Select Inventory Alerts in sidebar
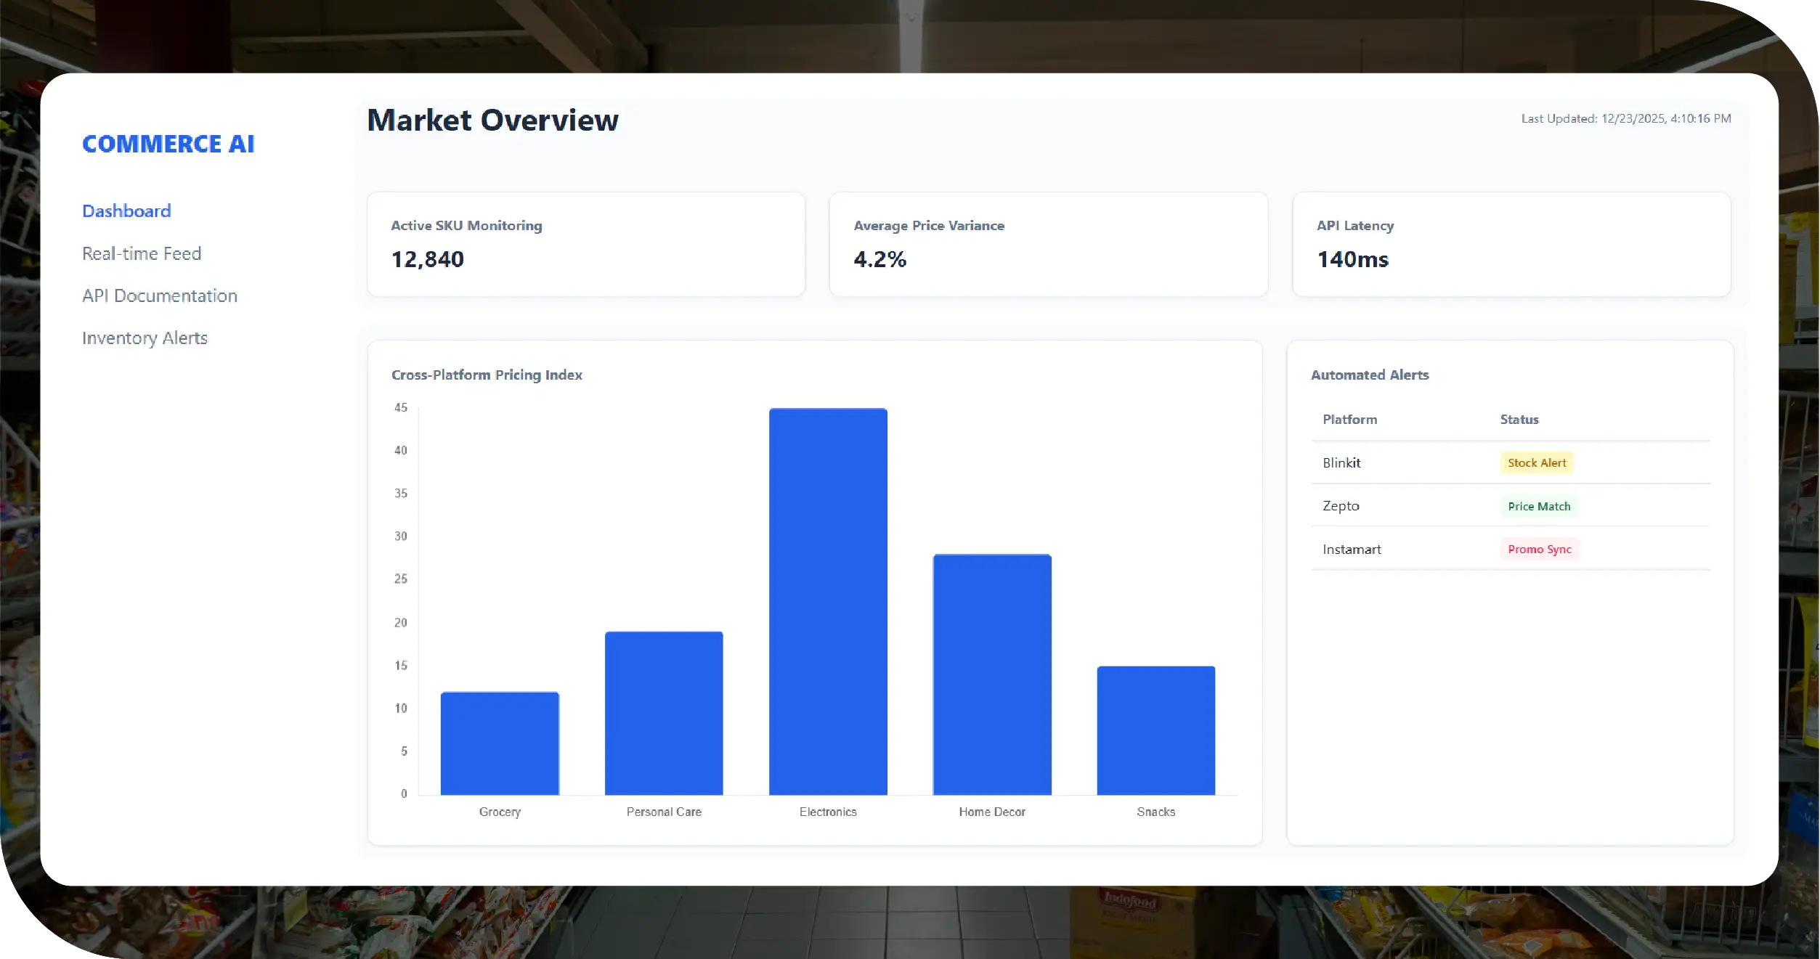This screenshot has height=959, width=1820. tap(145, 338)
